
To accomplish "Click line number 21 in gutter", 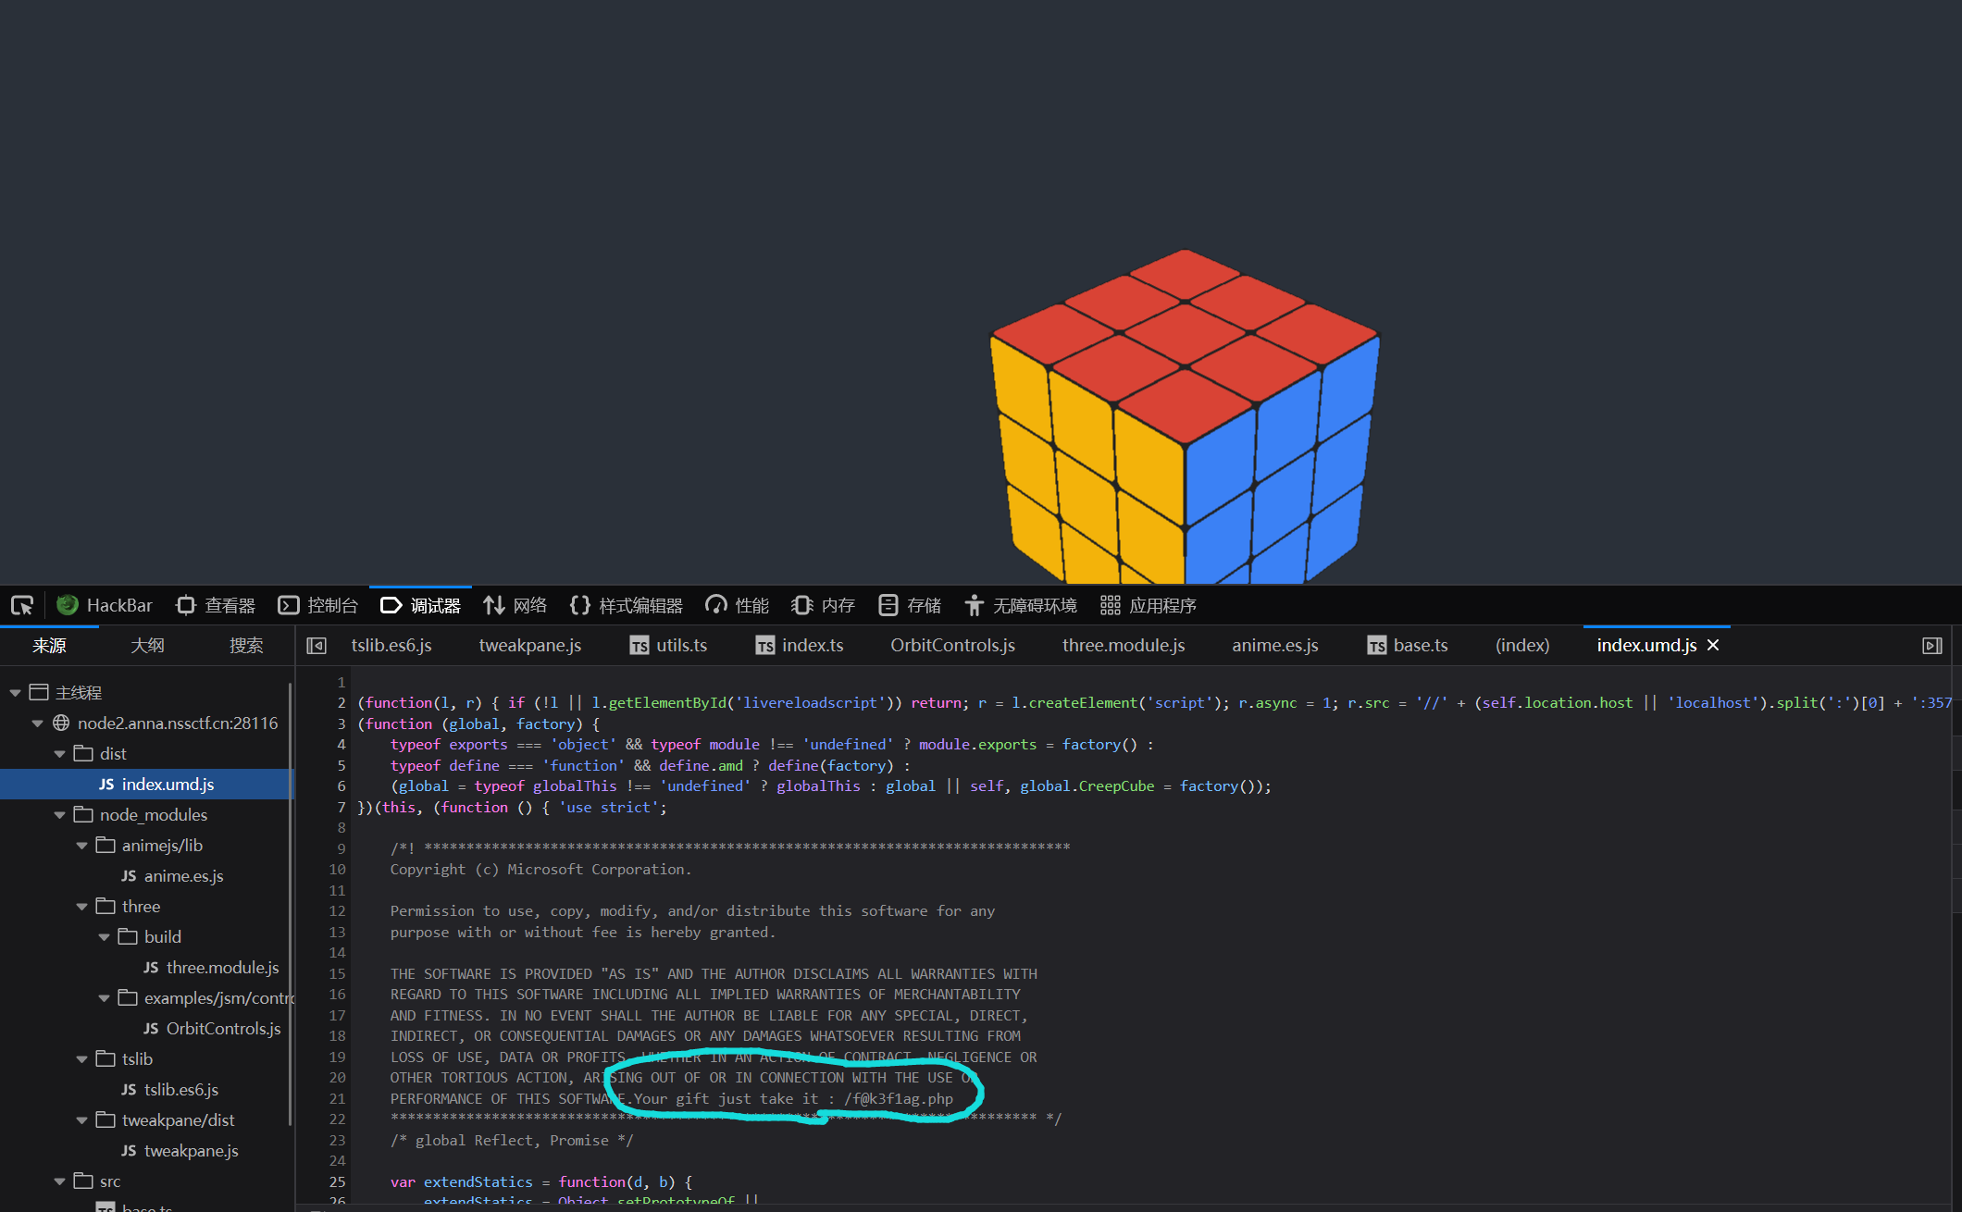I will coord(337,1099).
